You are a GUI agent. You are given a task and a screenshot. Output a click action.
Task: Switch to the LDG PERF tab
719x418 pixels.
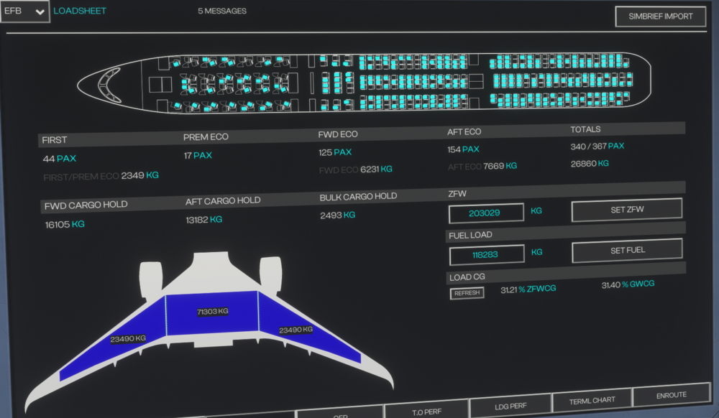509,405
